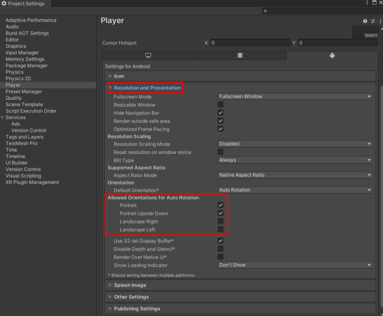
Task: Select Adaptive Performance in the sidebar
Action: point(31,20)
